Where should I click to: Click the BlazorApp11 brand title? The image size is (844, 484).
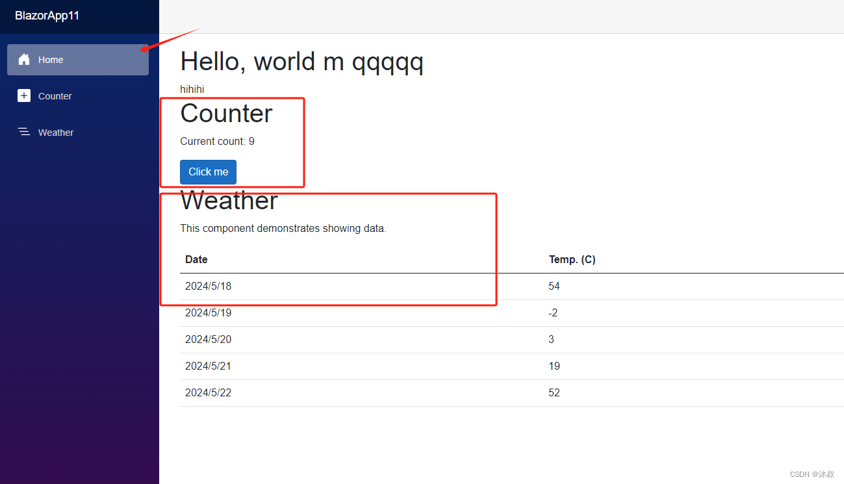click(x=48, y=16)
